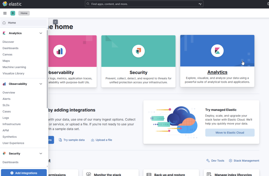Viewport: 269px width, 176px height.
Task: Click the Analytics Kibana icon on card
Action: (x=217, y=51)
